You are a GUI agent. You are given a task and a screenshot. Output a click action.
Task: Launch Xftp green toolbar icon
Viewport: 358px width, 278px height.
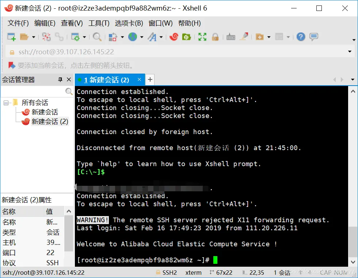[187, 37]
